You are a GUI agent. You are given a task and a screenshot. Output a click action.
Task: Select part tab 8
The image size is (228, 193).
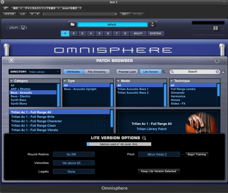[x=125, y=34]
